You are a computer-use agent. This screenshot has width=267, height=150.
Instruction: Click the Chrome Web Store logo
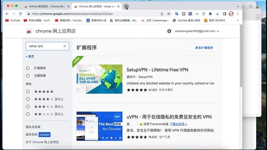click(x=29, y=31)
